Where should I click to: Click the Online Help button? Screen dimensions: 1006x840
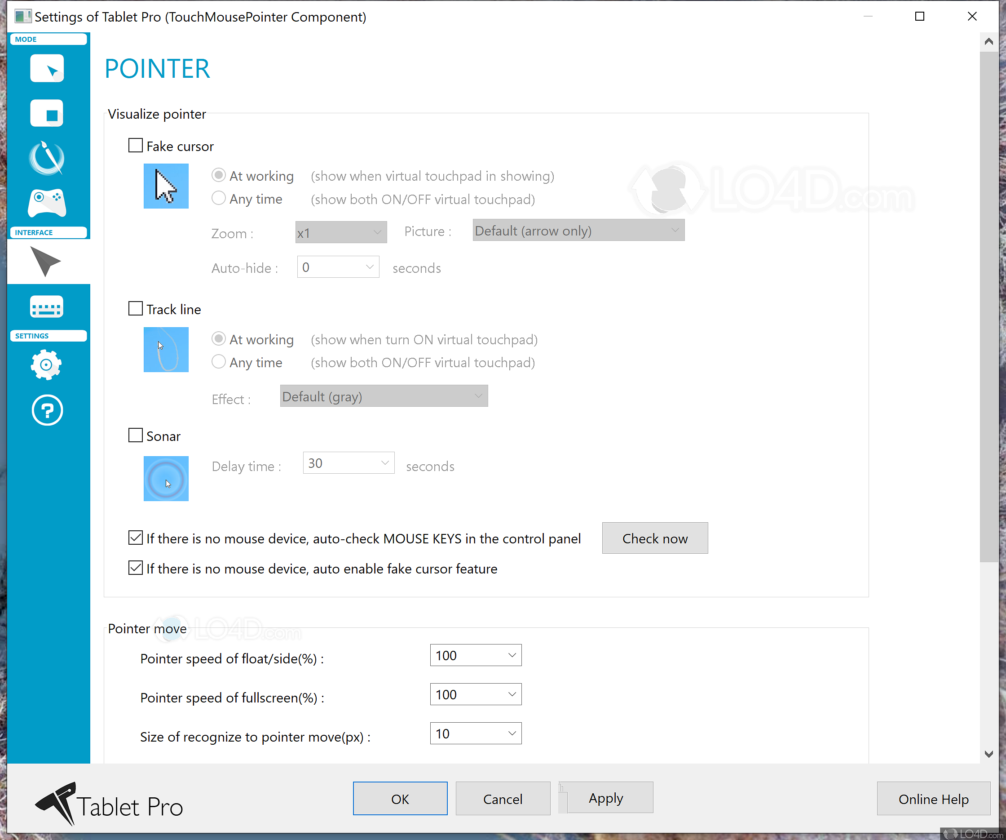(x=933, y=799)
